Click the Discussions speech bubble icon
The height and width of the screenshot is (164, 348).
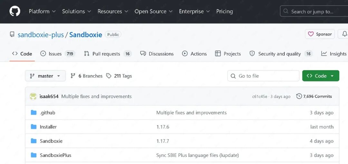[x=143, y=54]
